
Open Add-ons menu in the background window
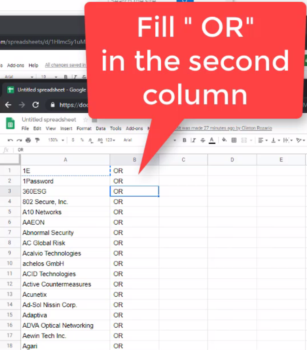click(15, 65)
